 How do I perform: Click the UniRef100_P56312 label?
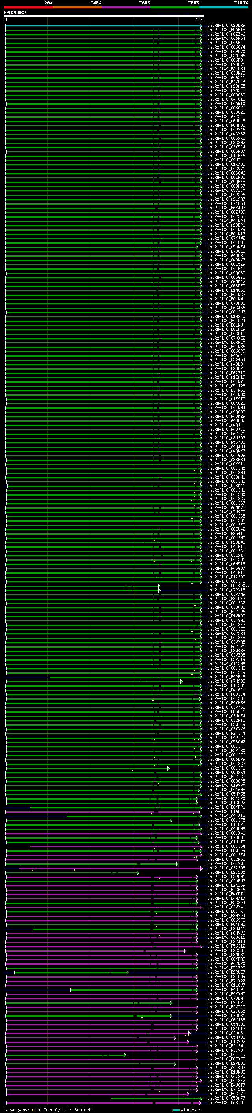[x=226, y=946]
